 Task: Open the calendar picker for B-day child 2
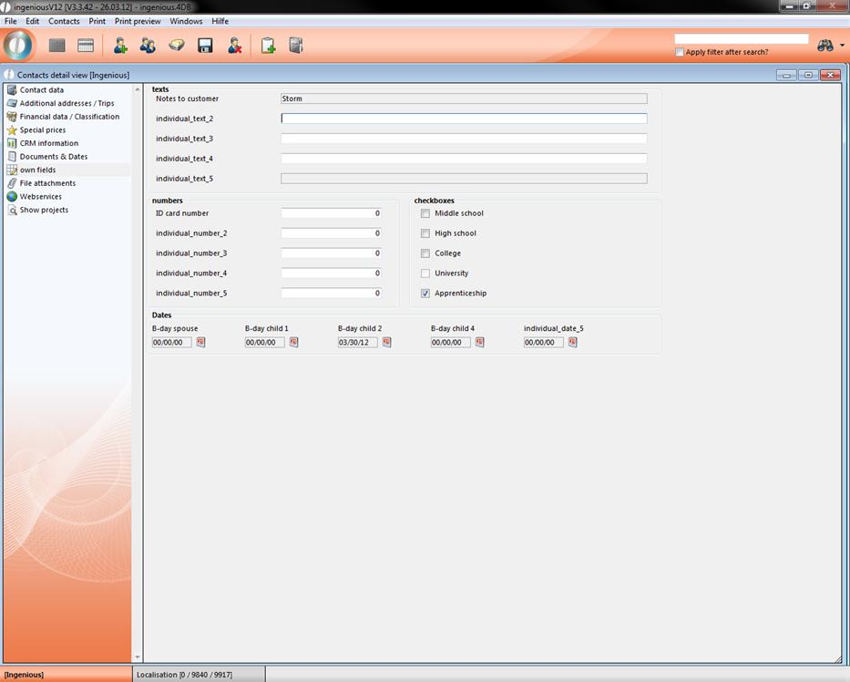pyautogui.click(x=386, y=343)
